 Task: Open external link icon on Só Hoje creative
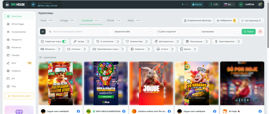tap(242, 100)
